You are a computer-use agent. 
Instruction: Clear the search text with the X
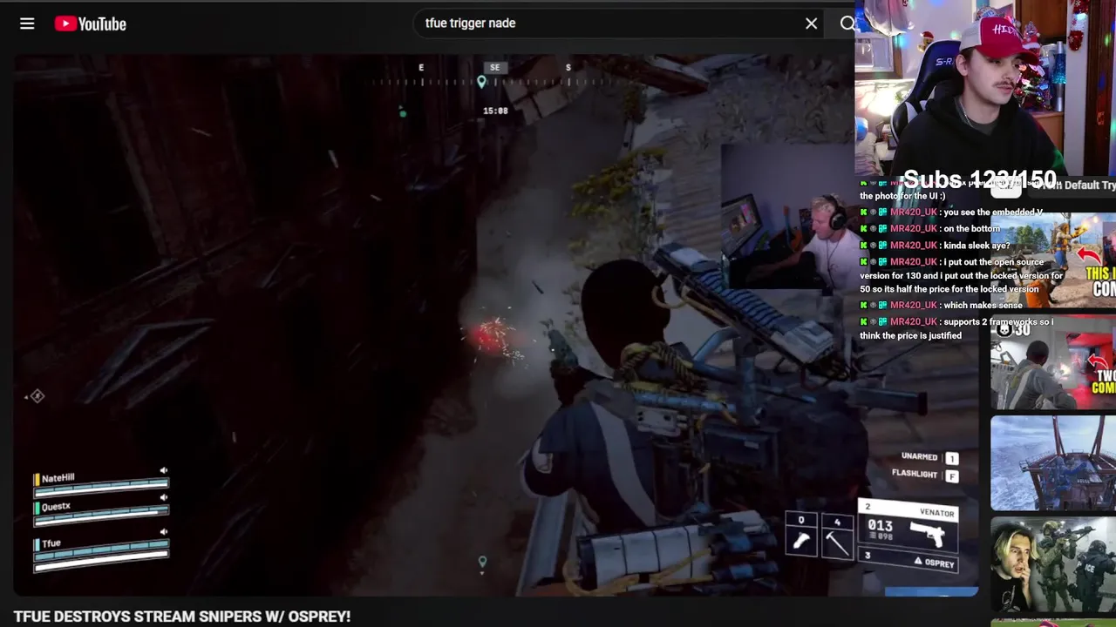pos(811,24)
